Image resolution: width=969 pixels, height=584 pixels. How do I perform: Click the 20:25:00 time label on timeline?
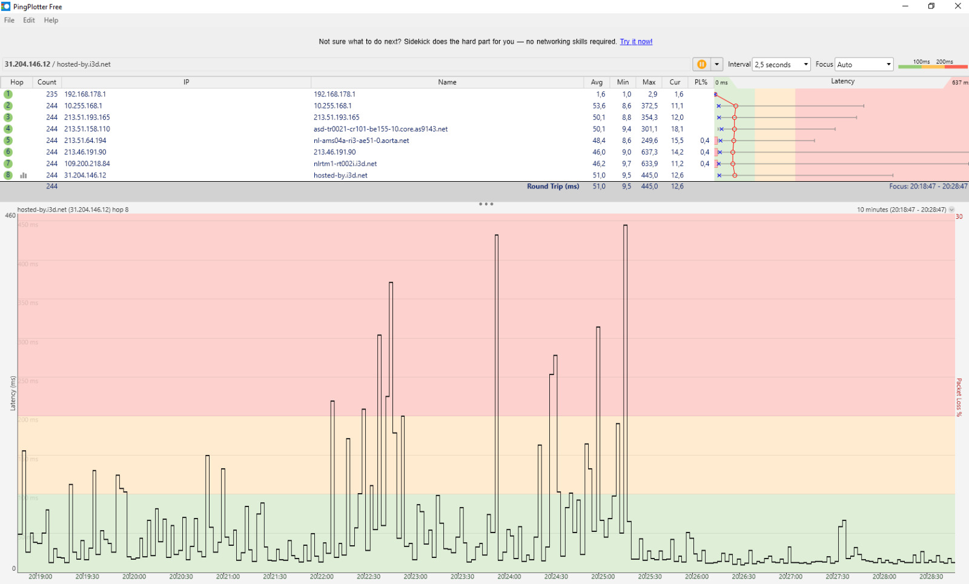[603, 577]
